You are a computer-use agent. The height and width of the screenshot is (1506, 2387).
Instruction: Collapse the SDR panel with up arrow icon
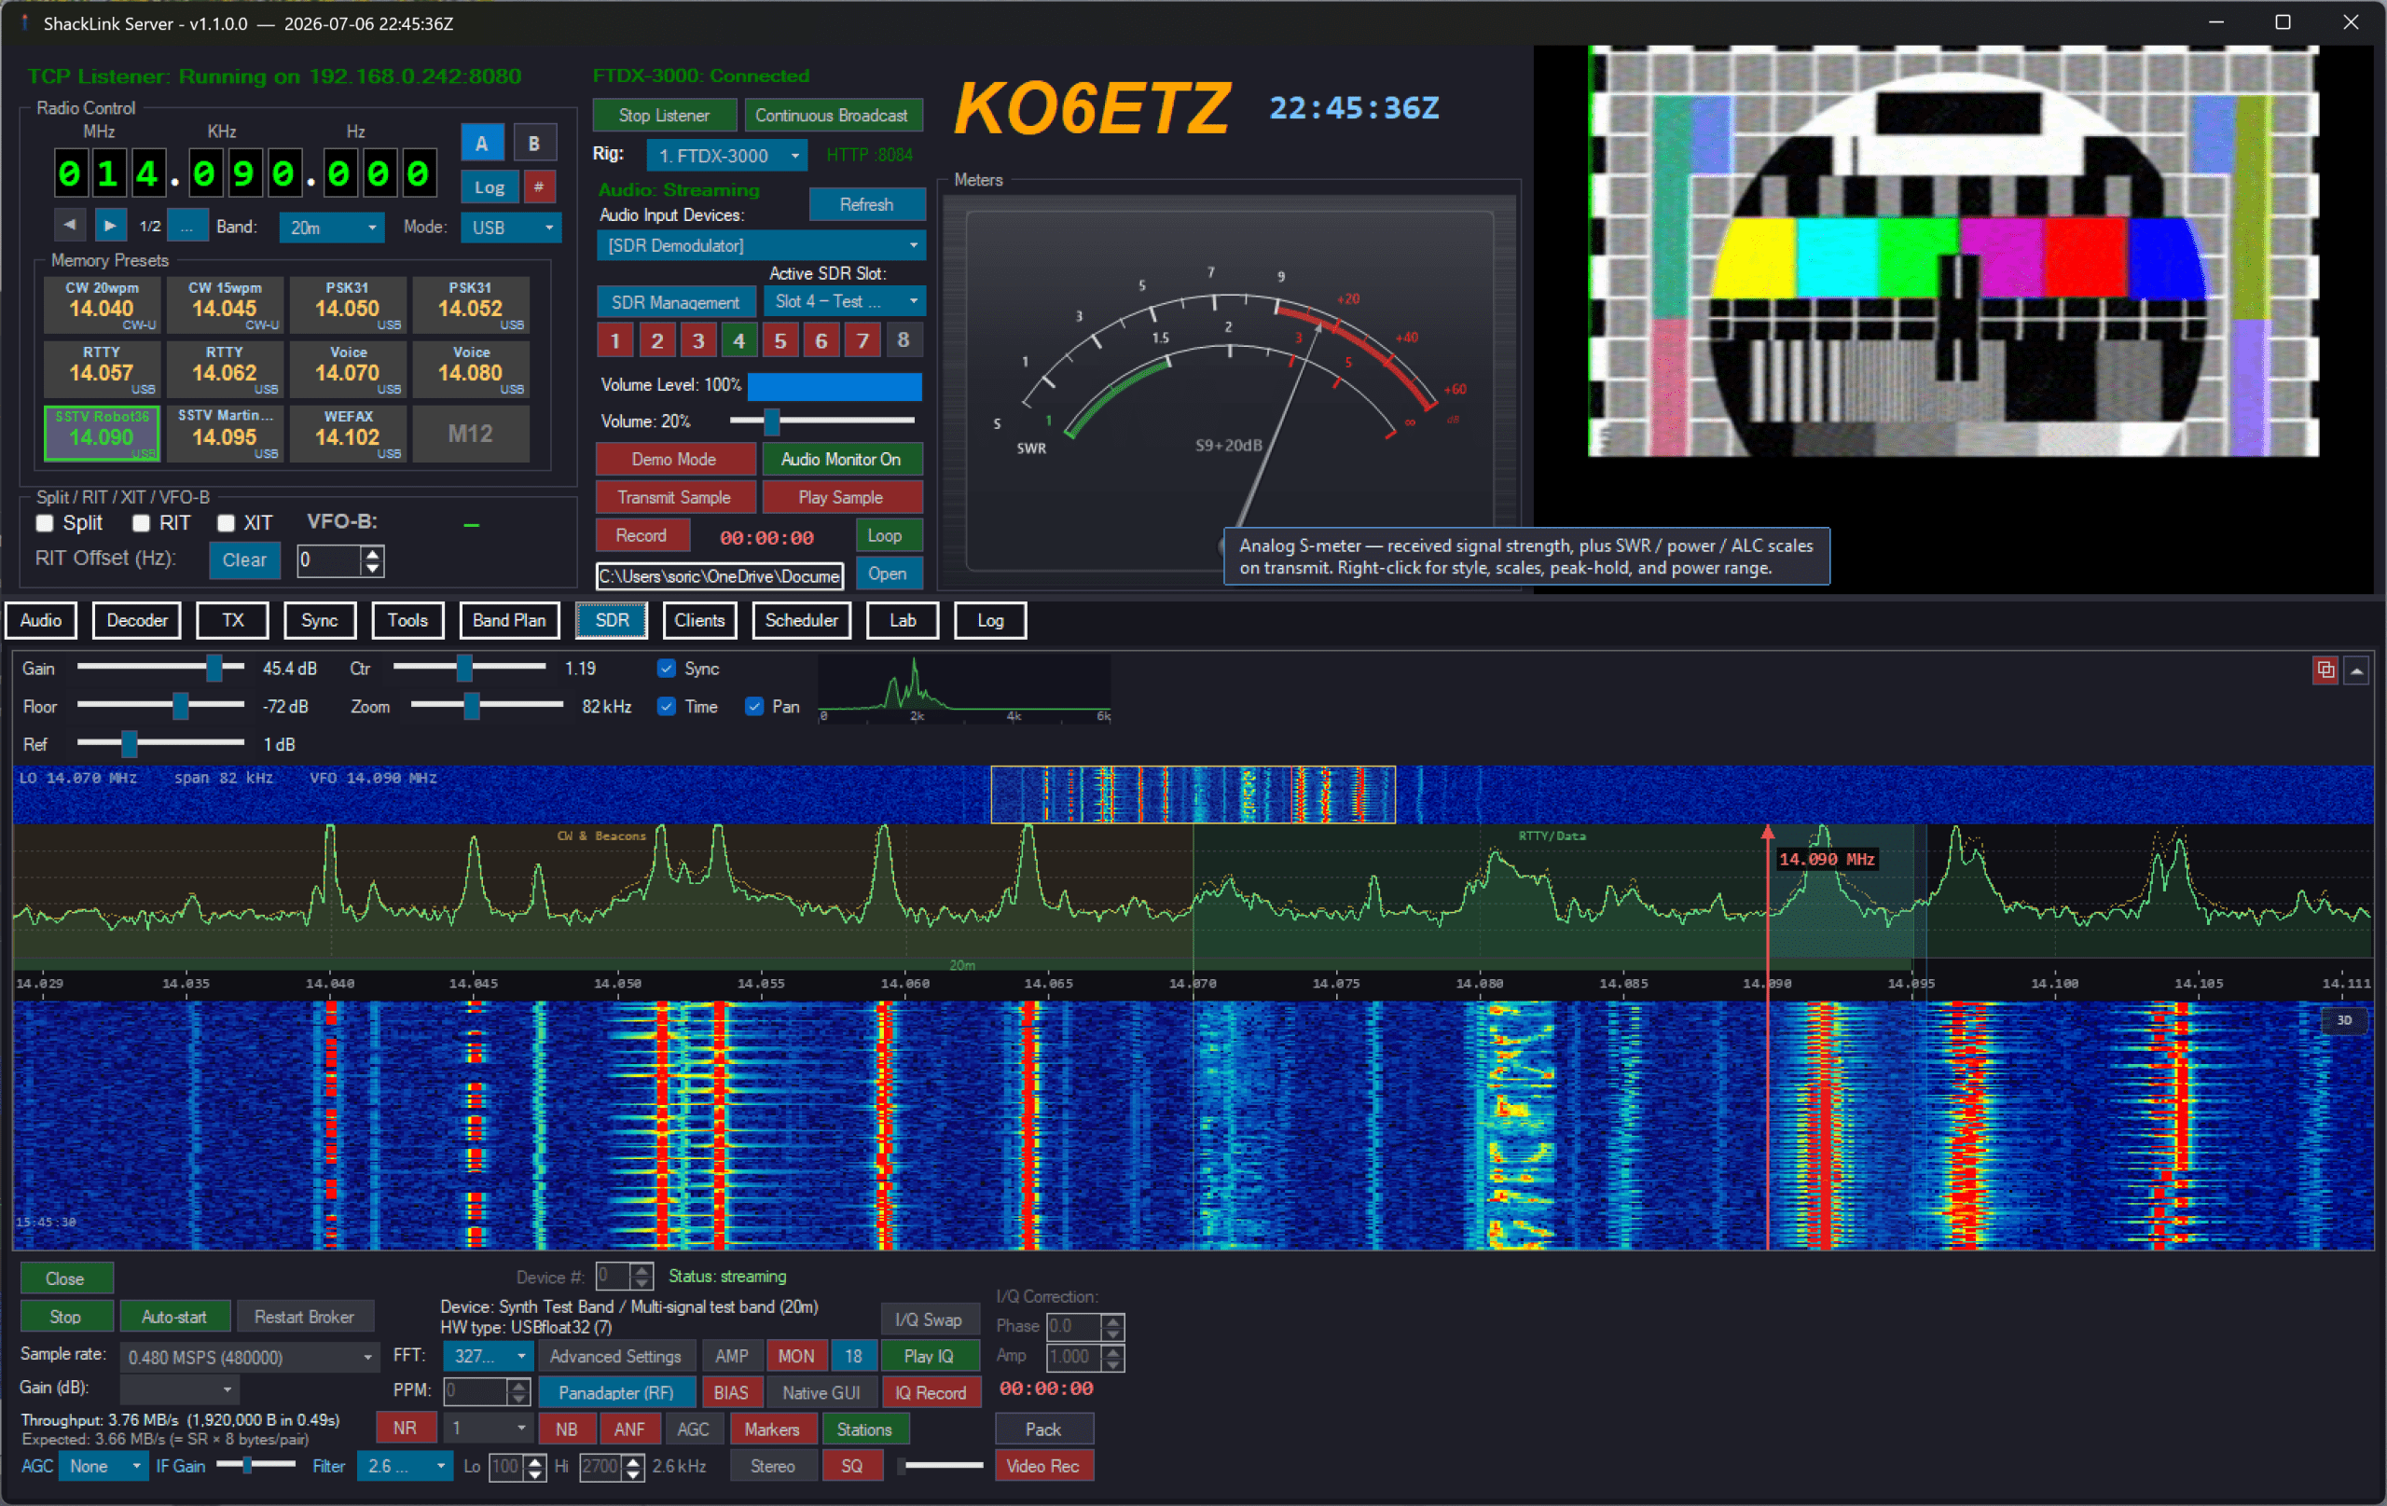coord(2356,670)
